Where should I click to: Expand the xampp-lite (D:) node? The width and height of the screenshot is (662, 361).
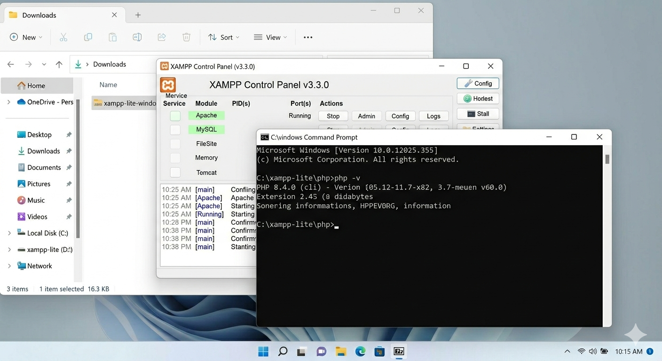pos(8,250)
